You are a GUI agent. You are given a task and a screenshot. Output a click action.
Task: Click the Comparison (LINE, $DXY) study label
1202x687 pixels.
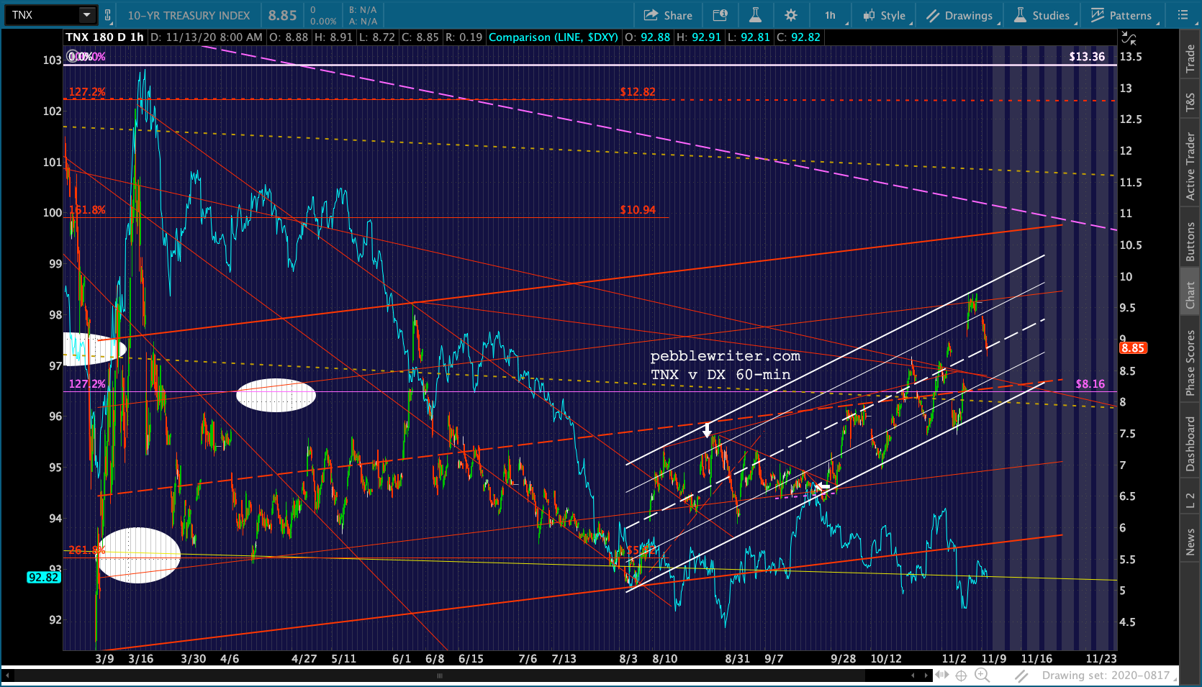click(553, 37)
